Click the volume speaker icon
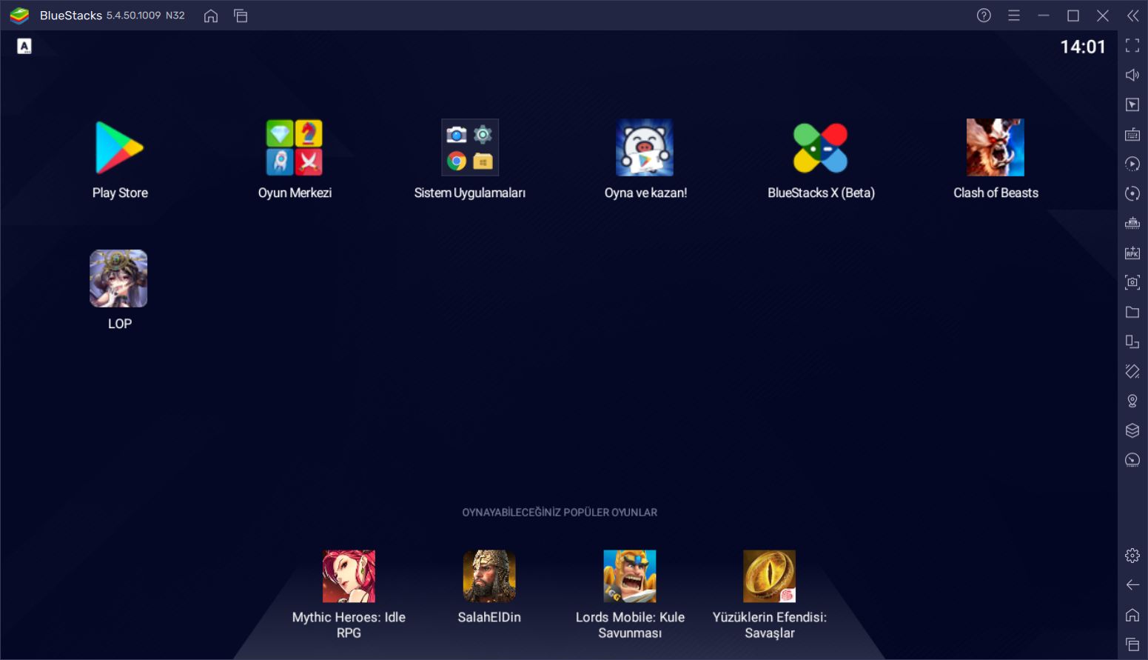The height and width of the screenshot is (660, 1148). [x=1132, y=75]
